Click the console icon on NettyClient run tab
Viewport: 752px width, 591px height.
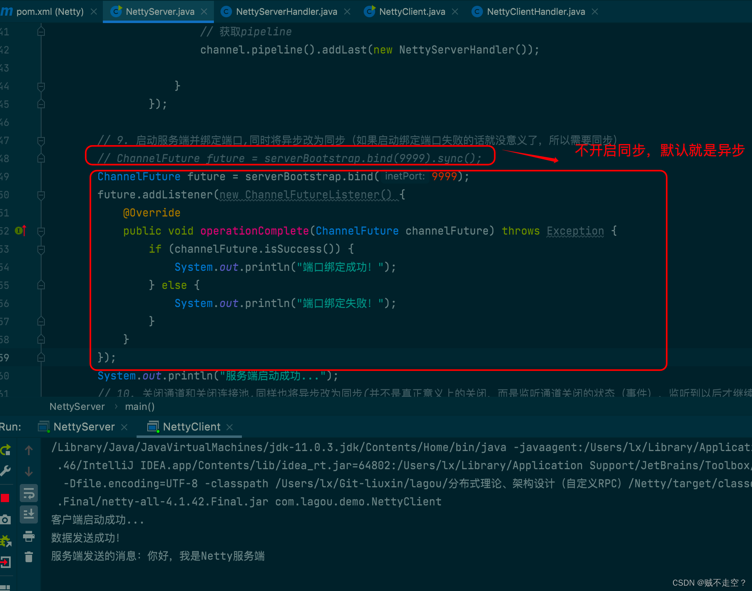coord(153,427)
